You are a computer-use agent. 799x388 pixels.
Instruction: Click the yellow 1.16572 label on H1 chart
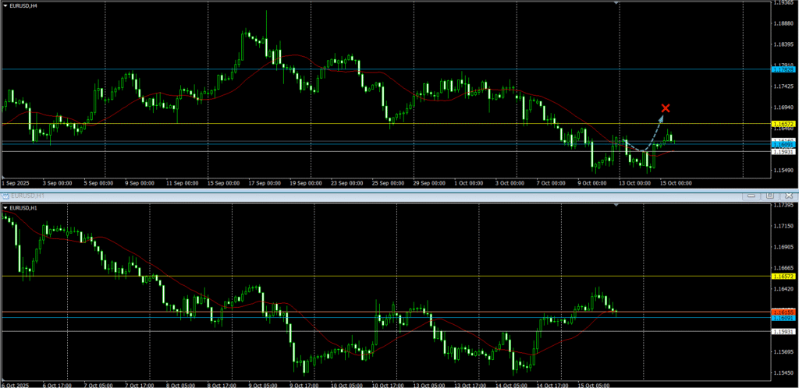coord(783,277)
